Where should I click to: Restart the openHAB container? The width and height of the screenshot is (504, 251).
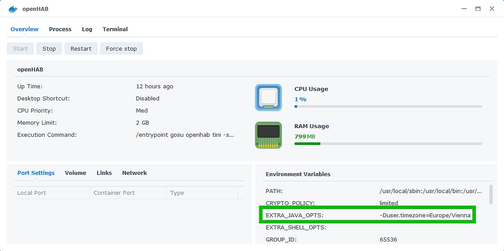coord(81,48)
